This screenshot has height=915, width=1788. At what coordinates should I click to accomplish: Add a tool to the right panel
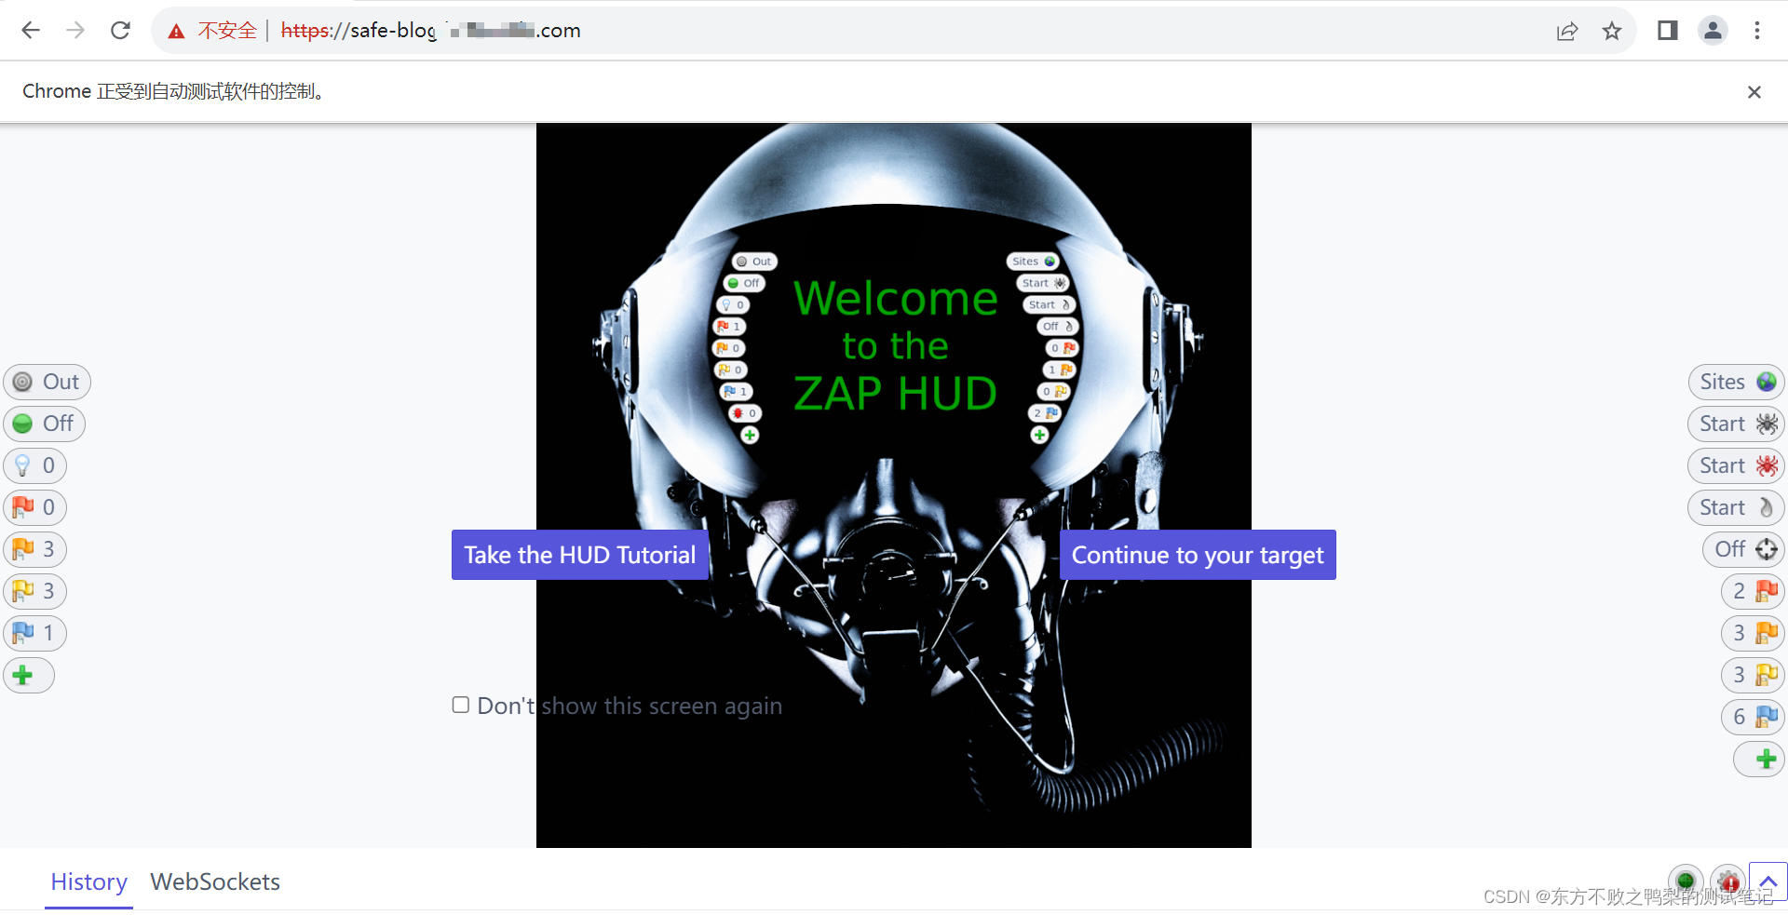click(1758, 759)
